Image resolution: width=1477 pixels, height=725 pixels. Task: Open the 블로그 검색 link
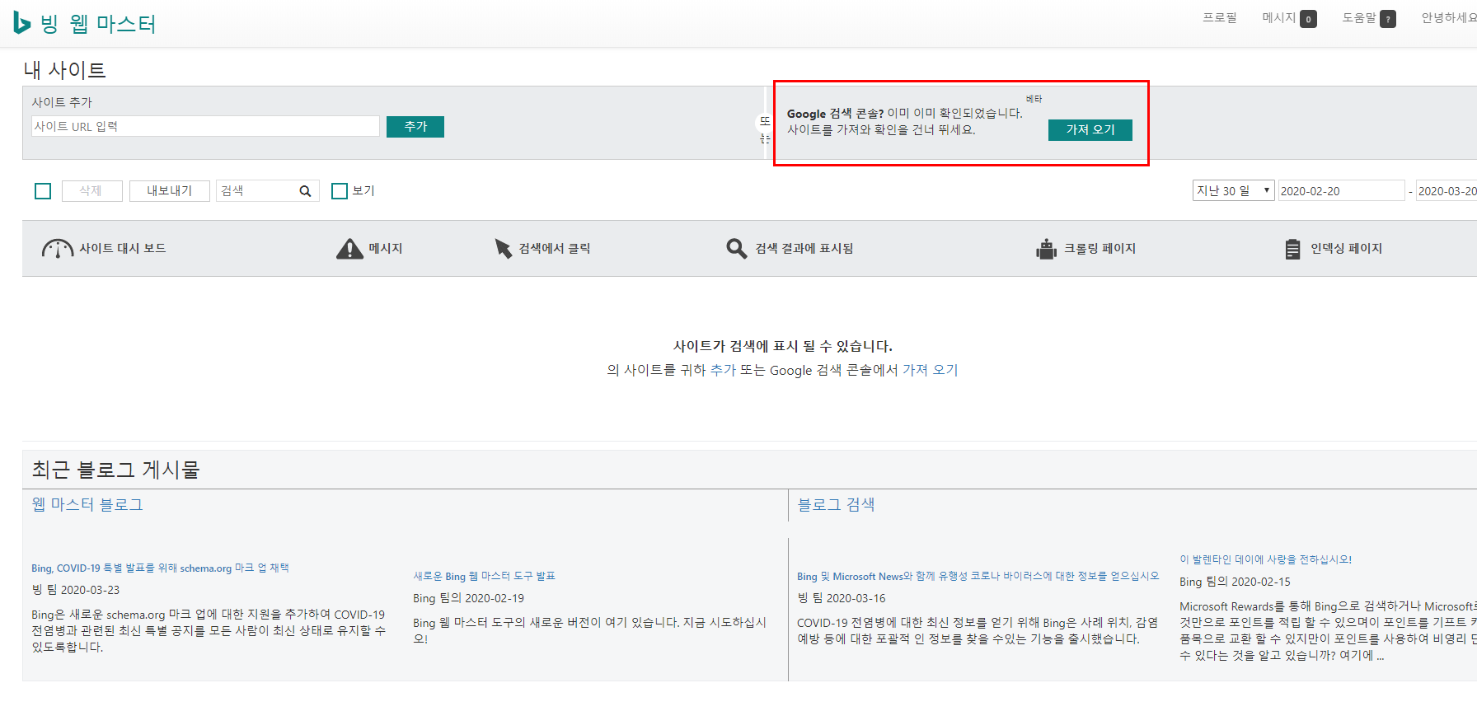(836, 504)
